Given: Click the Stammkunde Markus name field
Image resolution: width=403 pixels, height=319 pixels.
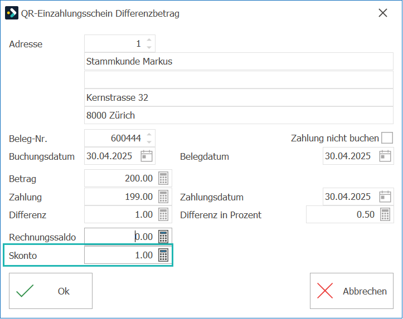Looking at the screenshot, I should (x=239, y=61).
